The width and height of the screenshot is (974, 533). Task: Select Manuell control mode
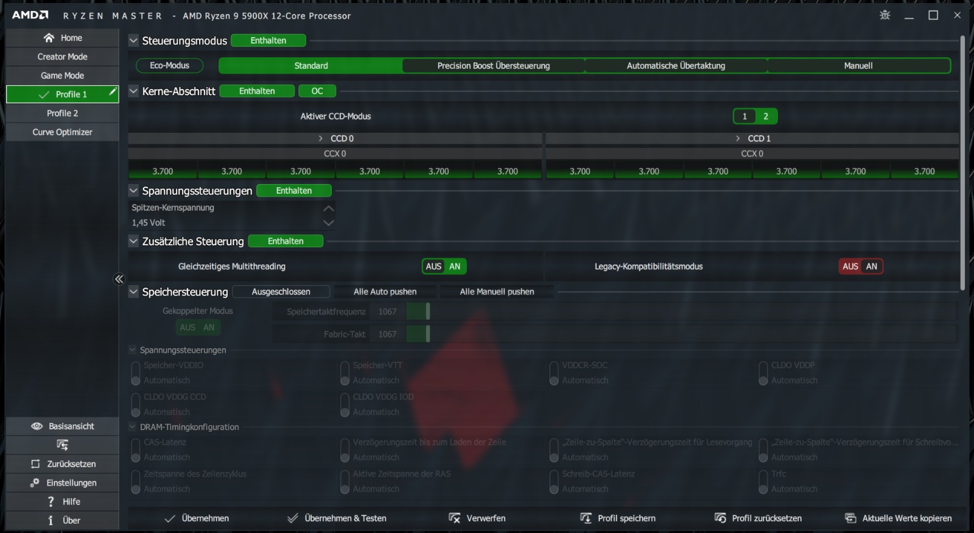[859, 66]
